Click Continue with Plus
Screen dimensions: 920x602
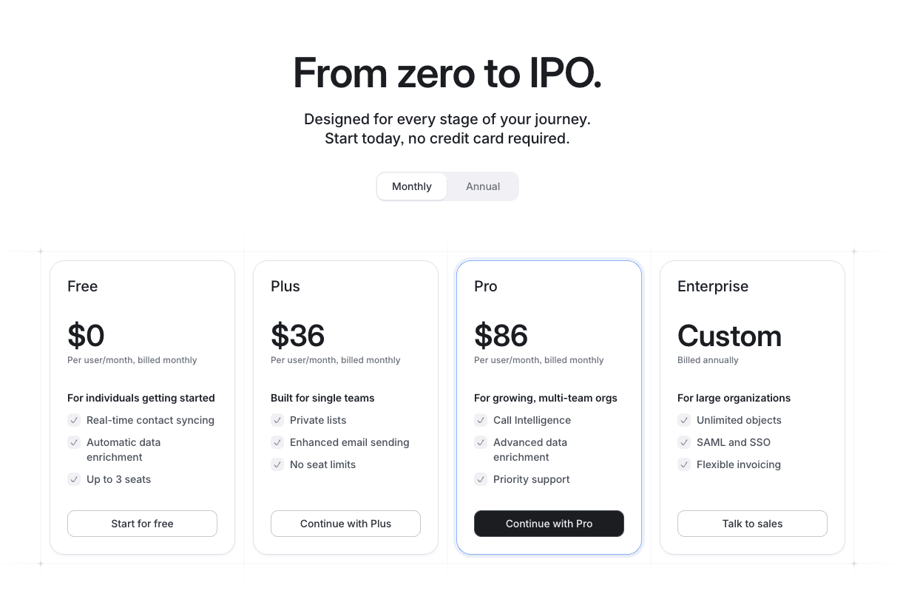point(345,523)
